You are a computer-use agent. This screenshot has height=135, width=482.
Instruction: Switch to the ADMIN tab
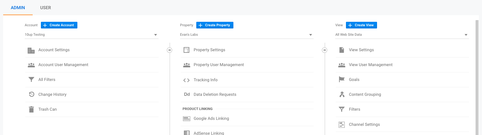[18, 8]
